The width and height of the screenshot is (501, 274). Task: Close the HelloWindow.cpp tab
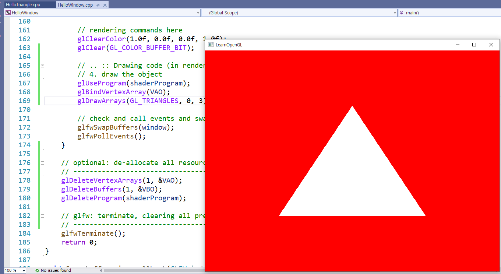(105, 5)
